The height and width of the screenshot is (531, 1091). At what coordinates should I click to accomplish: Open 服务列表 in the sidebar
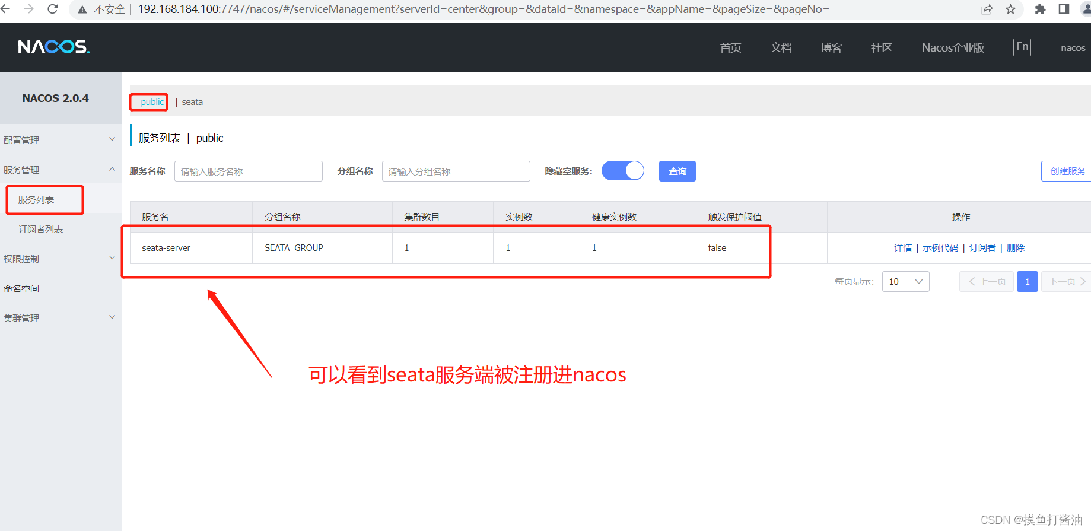click(36, 199)
